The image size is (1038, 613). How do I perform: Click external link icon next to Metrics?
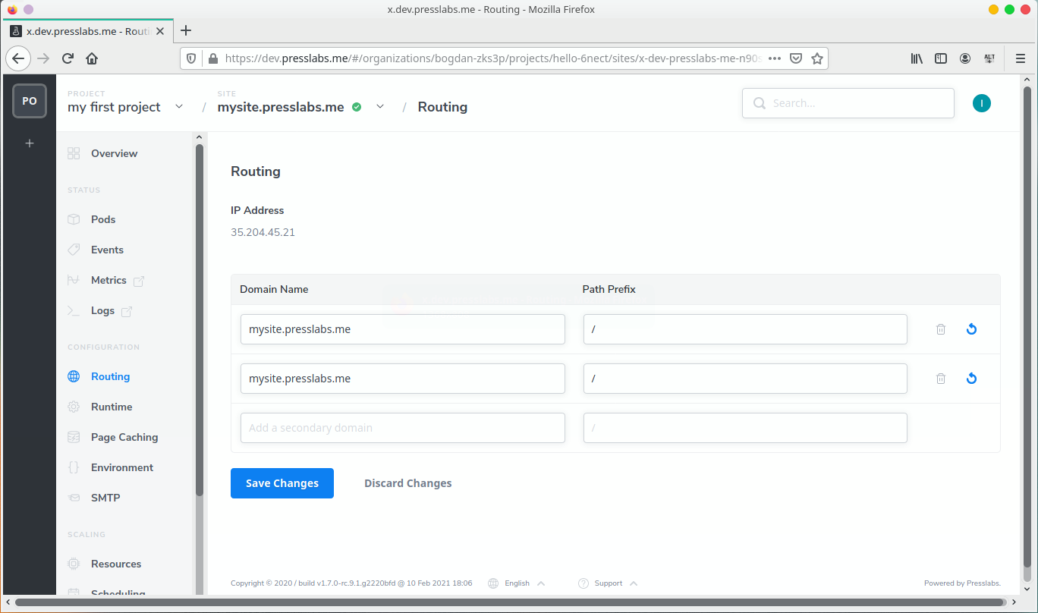[x=139, y=281]
